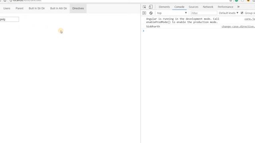The width and height of the screenshot is (255, 143).
Task: Select the Directives nav tab
Action: 78,8
